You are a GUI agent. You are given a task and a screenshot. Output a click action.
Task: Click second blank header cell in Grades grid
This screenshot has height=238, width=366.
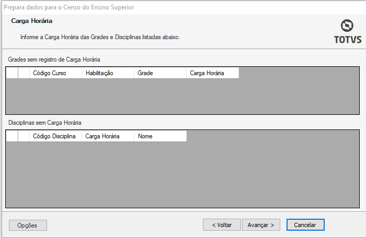tap(24, 73)
